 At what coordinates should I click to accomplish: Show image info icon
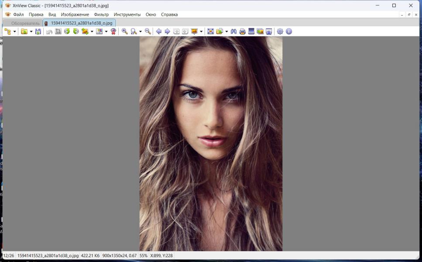coord(288,31)
